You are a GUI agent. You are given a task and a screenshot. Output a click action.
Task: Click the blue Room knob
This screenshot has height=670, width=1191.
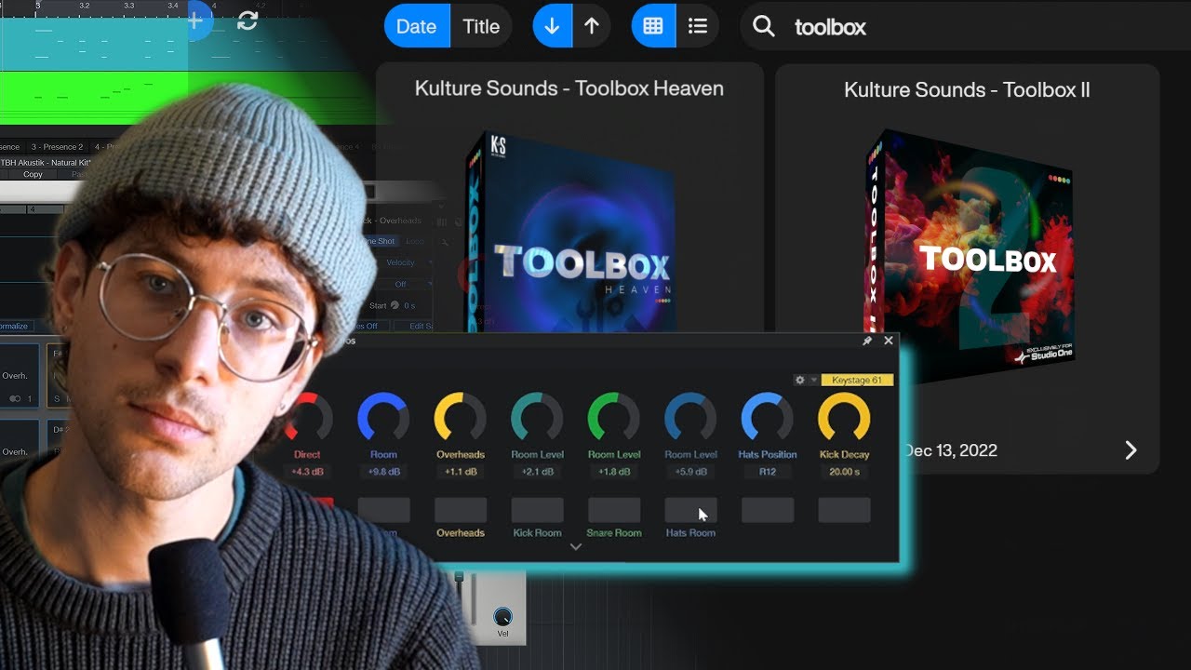point(383,417)
